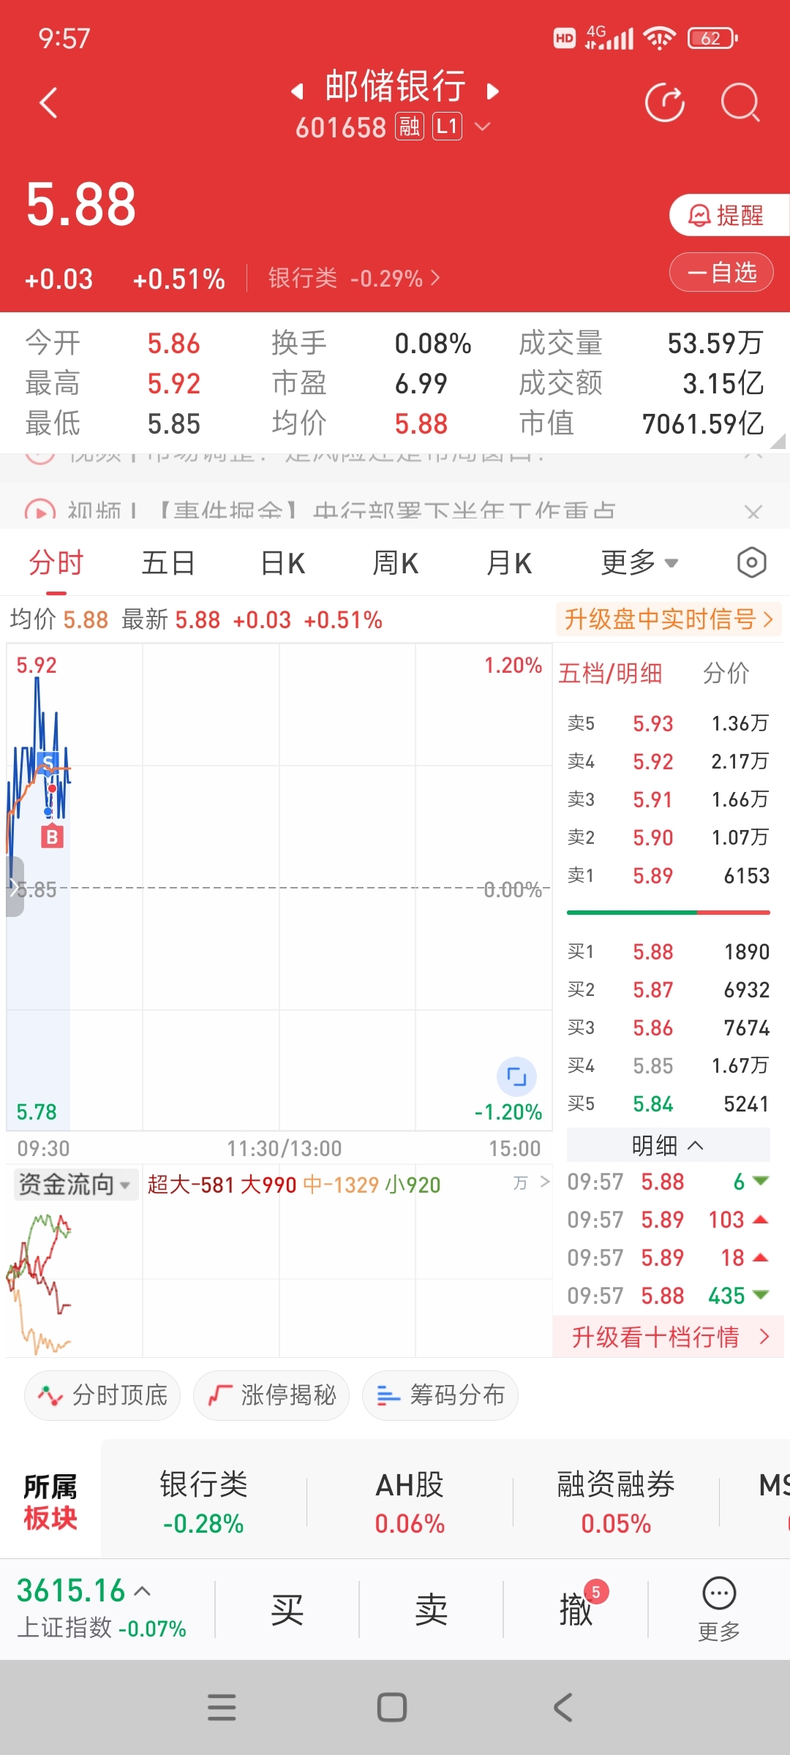
Task: Select the 周K chart tab
Action: coord(395,563)
